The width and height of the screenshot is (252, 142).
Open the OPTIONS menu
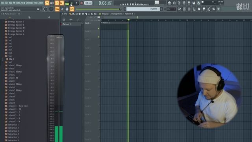(x=30, y=3)
